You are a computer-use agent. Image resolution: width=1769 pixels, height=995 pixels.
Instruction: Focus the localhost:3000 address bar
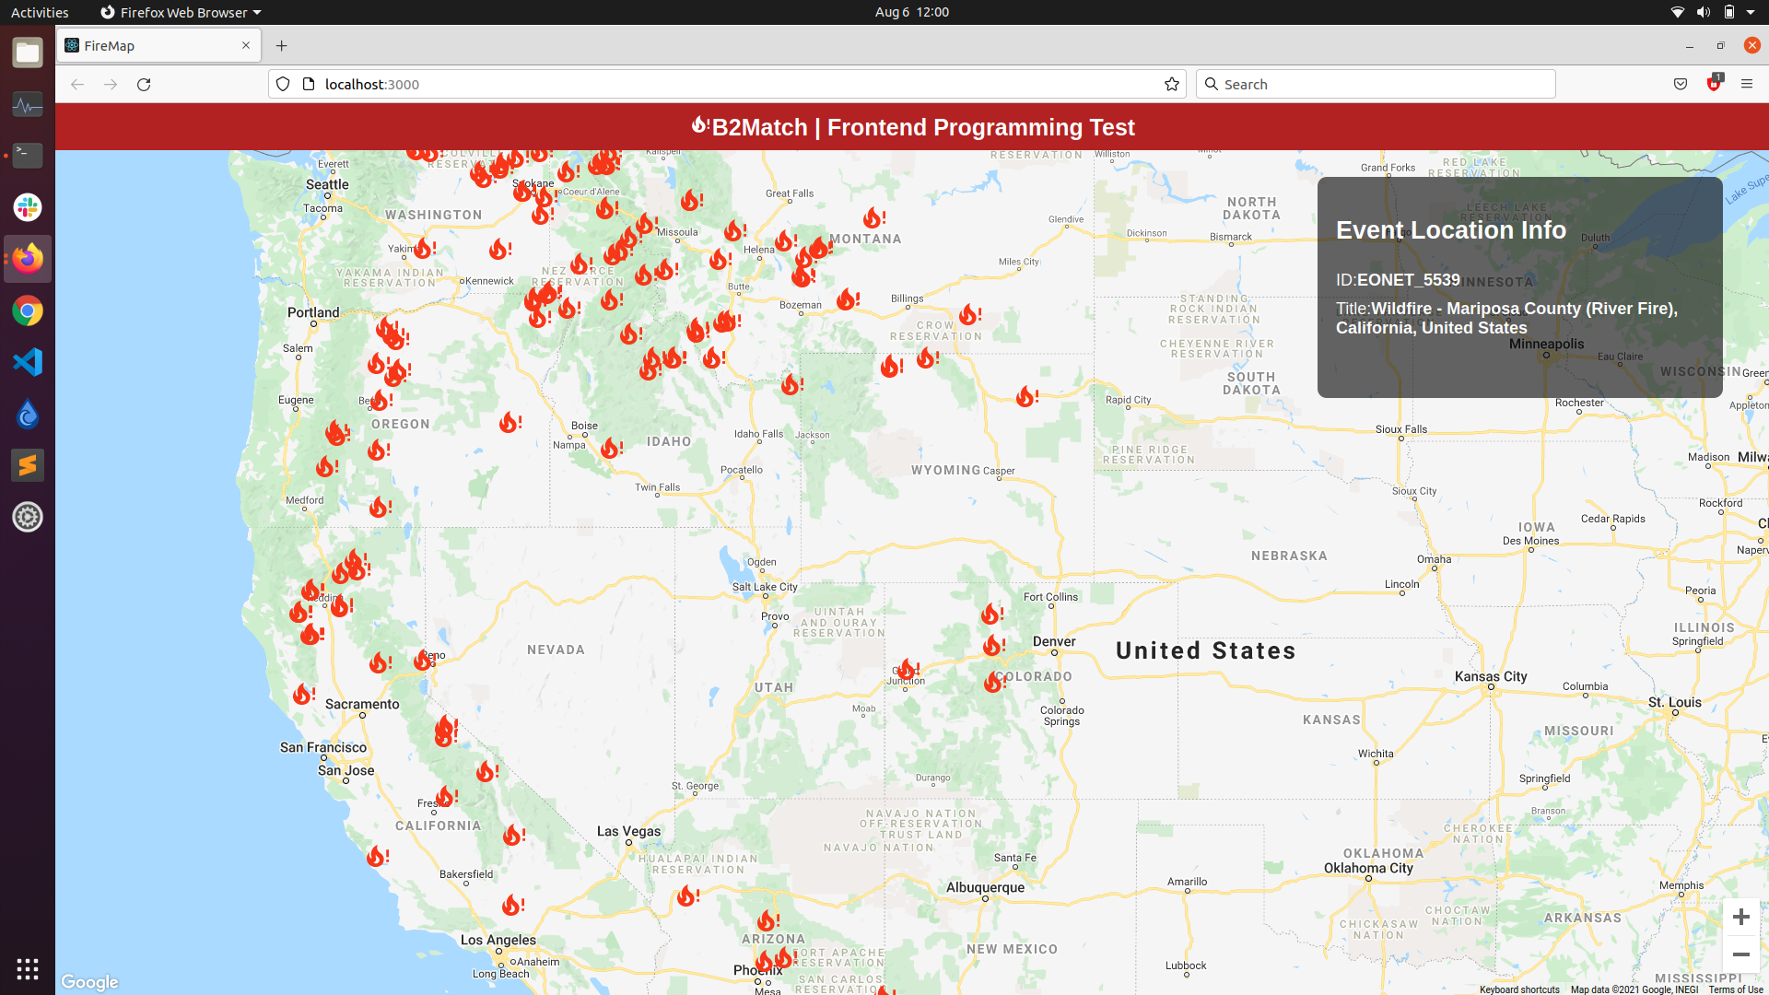(728, 84)
